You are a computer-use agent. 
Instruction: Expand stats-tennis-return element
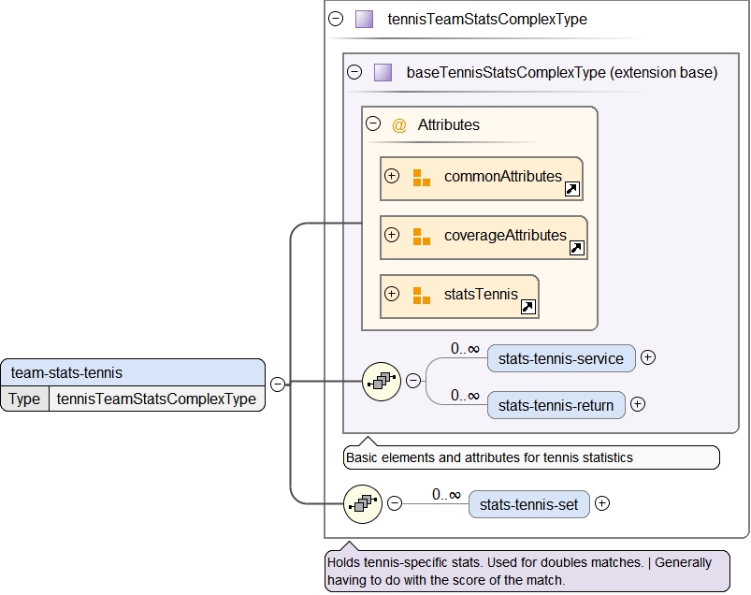click(x=637, y=404)
